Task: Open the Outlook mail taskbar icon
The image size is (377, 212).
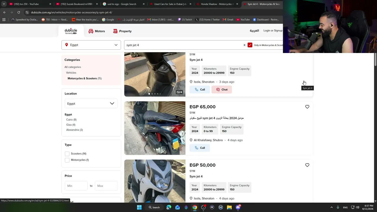Action: click(x=177, y=207)
